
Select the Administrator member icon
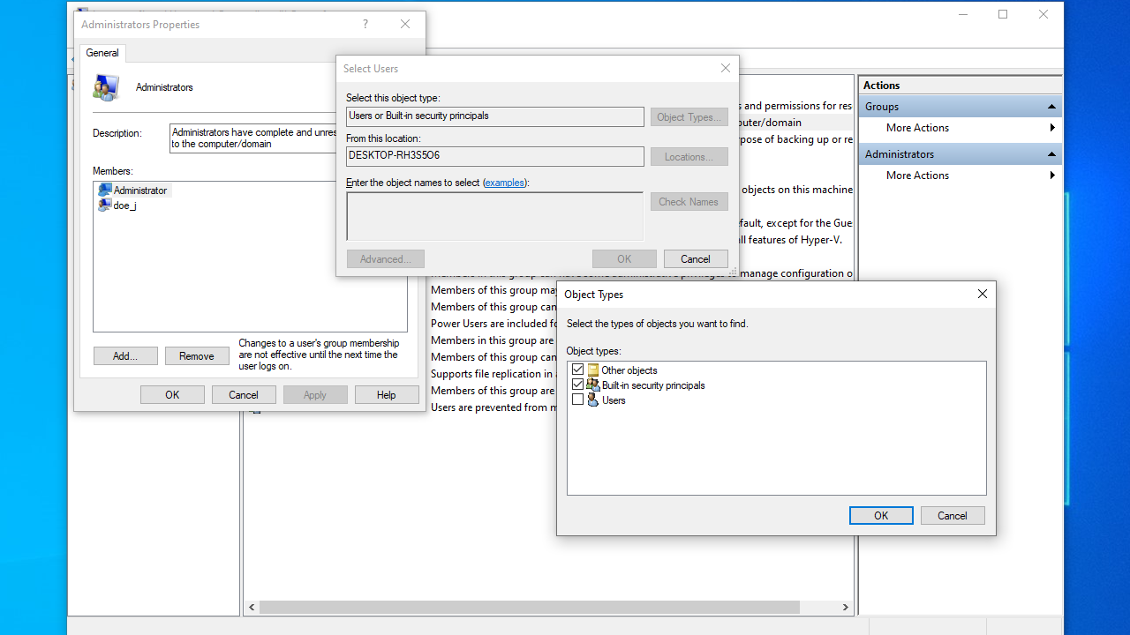[x=105, y=190]
